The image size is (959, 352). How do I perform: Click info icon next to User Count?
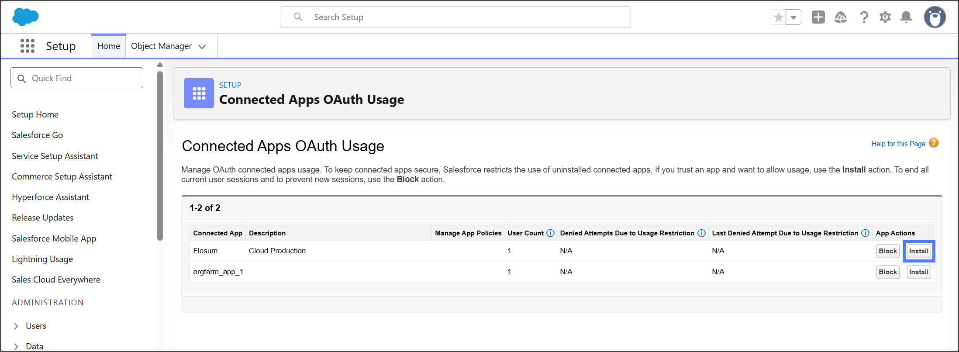(x=550, y=233)
